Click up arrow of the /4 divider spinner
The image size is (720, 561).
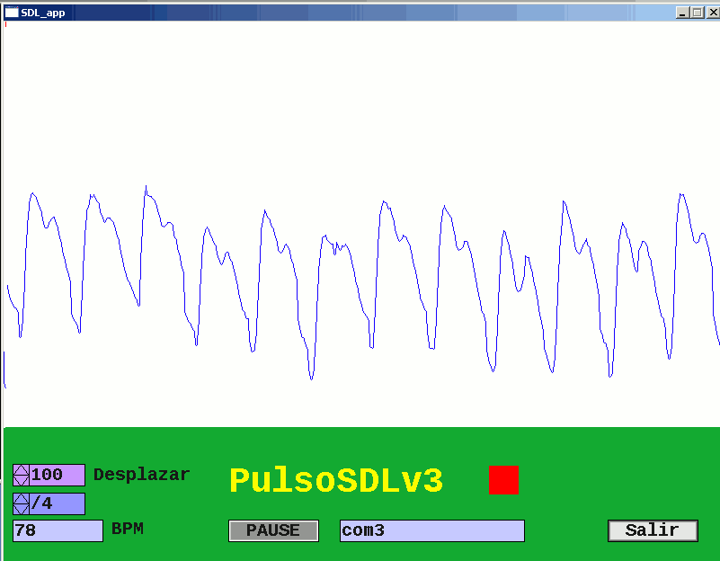click(x=21, y=499)
